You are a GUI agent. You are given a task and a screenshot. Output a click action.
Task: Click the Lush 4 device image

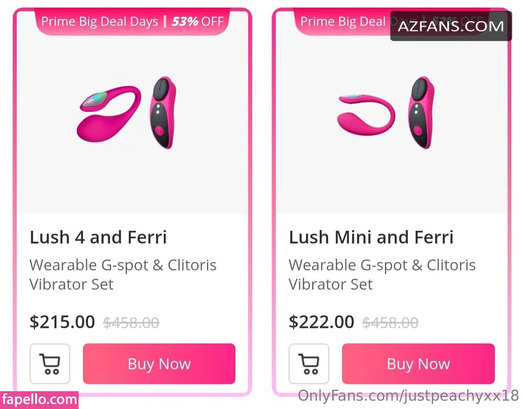click(109, 113)
